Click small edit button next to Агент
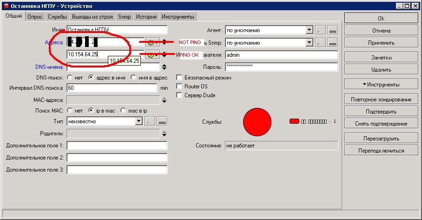Viewport: 422px width, 220px height. pos(320,30)
